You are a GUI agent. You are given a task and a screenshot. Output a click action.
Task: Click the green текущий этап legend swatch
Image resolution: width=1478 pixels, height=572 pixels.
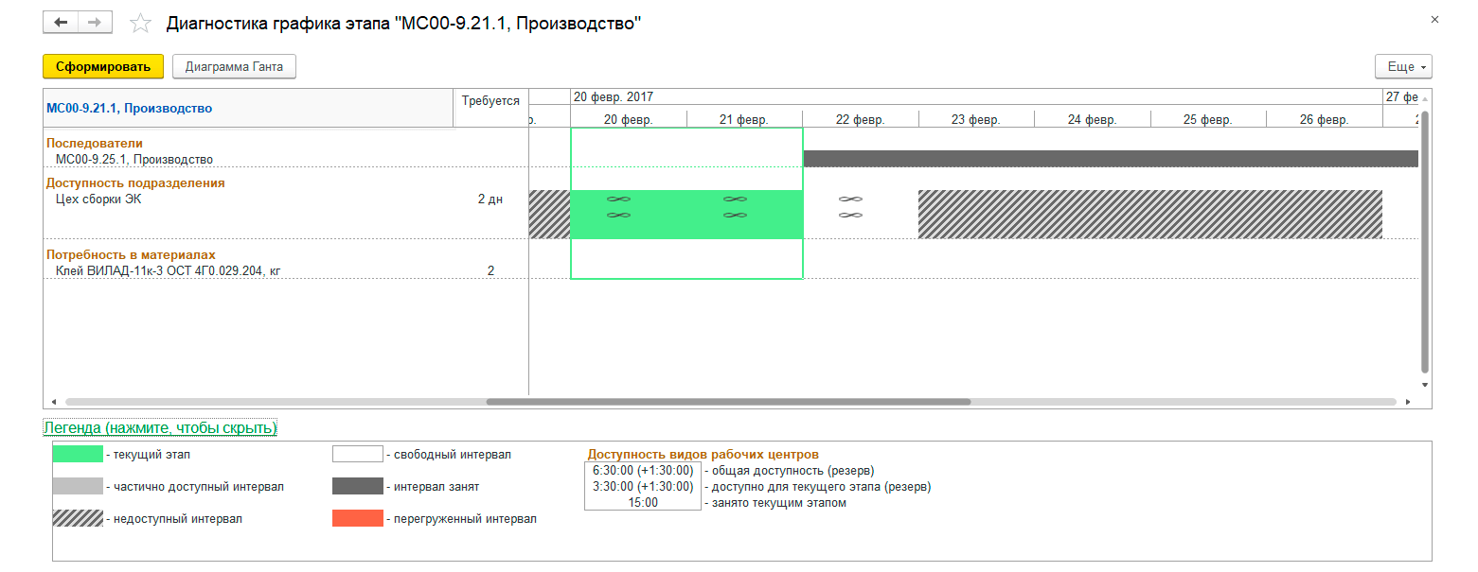78,454
